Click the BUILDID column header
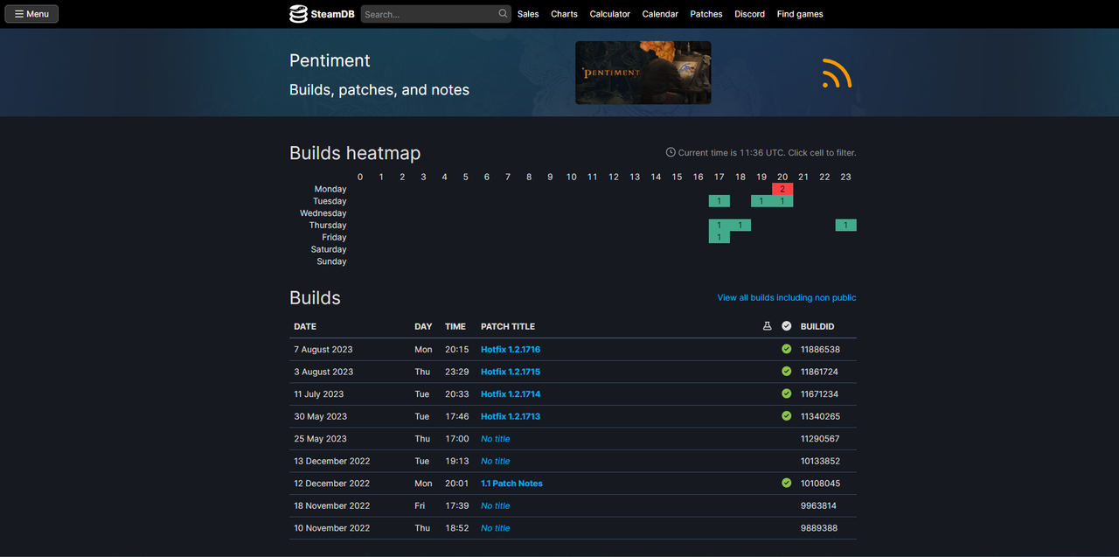 pyautogui.click(x=817, y=326)
